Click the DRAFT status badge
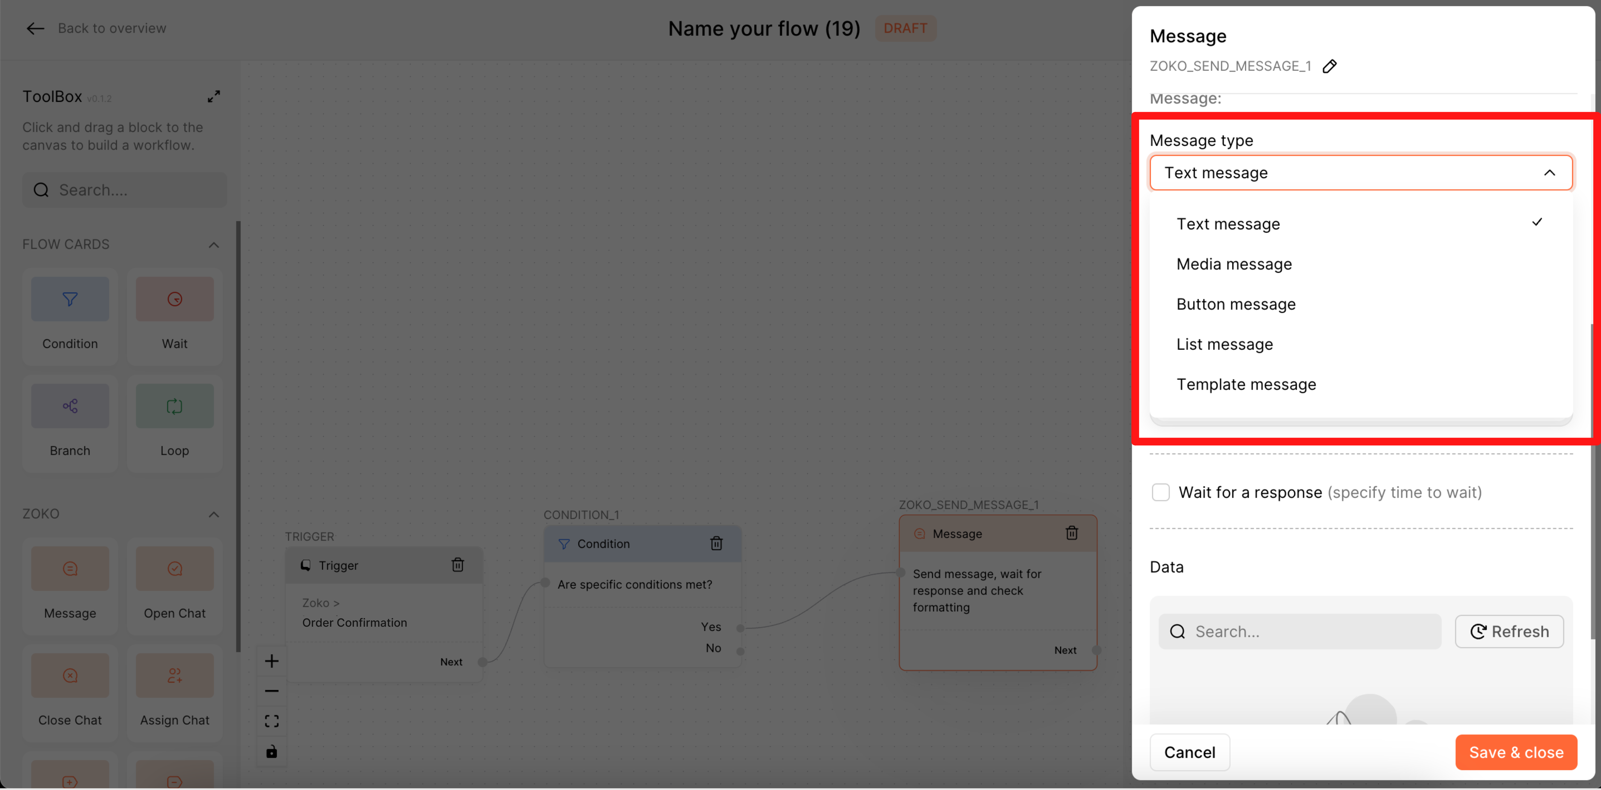The image size is (1601, 790). click(x=905, y=28)
